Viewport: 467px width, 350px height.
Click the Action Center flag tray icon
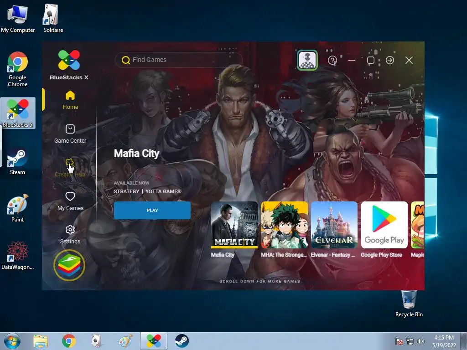pyautogui.click(x=399, y=342)
